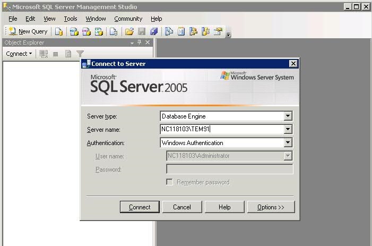Click the Server name label
This screenshot has width=372, height=246.
103,130
